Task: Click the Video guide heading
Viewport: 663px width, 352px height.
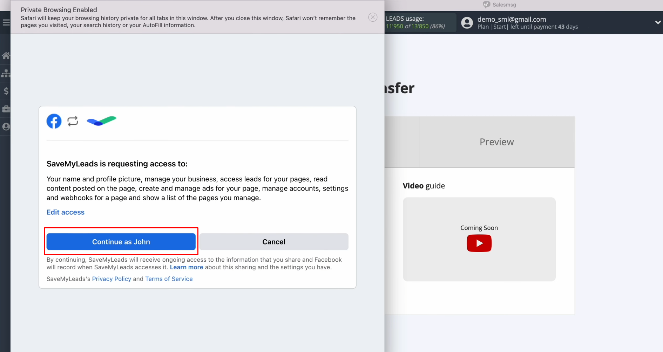Action: [x=424, y=186]
